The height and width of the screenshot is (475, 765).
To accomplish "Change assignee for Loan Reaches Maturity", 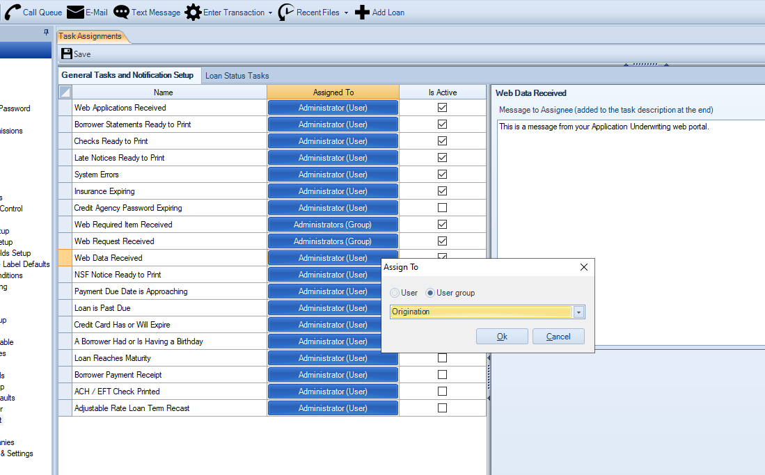I will coord(333,358).
